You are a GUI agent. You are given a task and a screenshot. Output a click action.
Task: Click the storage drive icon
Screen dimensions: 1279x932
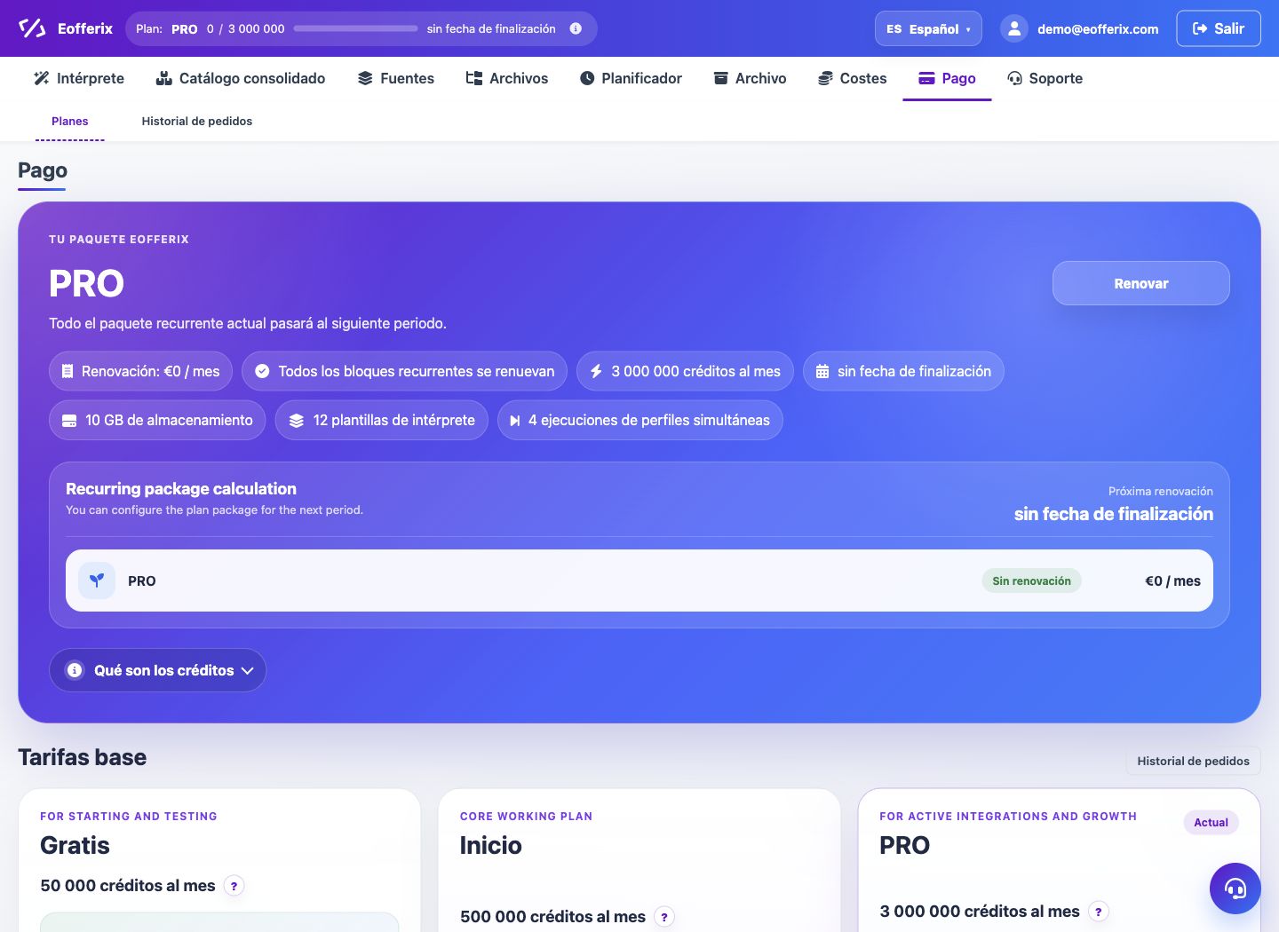[x=69, y=421]
